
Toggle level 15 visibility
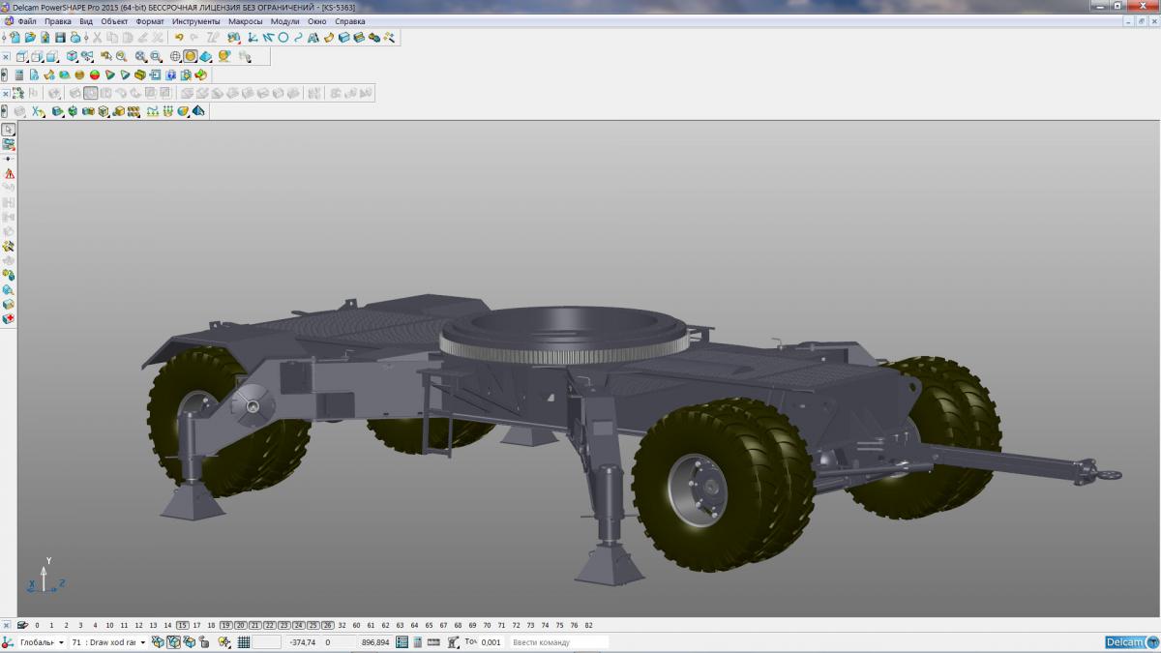click(x=183, y=625)
